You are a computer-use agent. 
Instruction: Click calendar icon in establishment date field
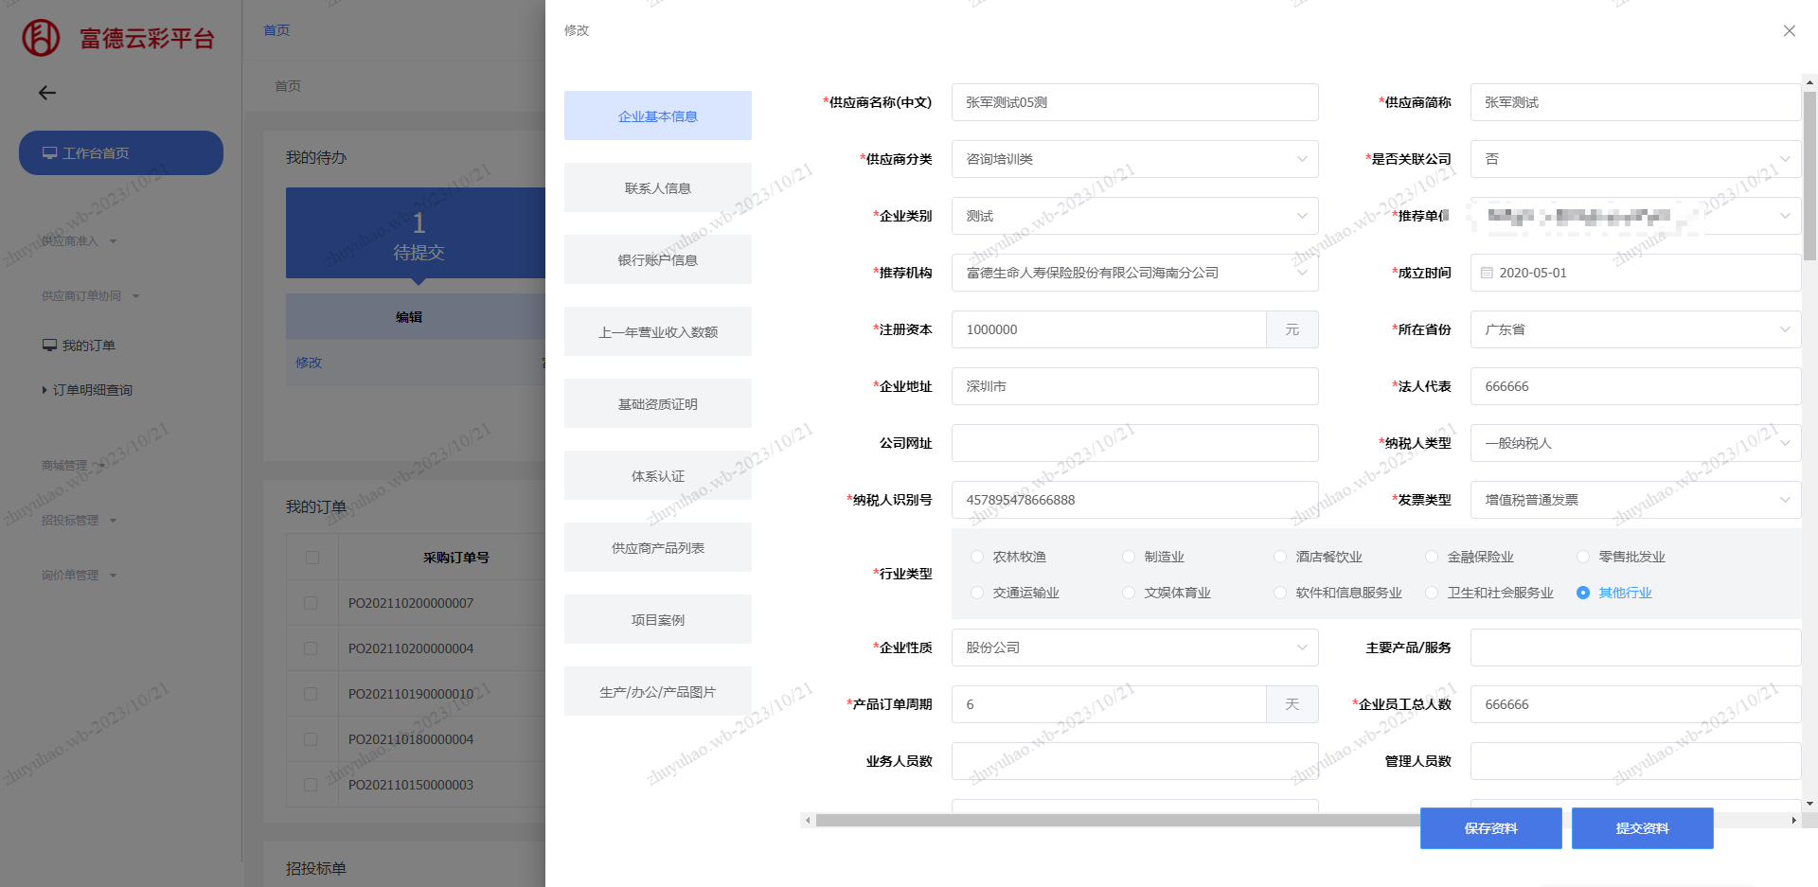click(x=1487, y=273)
